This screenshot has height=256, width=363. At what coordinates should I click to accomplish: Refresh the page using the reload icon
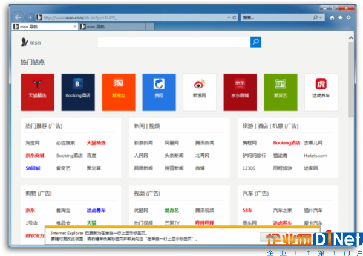[x=235, y=18]
